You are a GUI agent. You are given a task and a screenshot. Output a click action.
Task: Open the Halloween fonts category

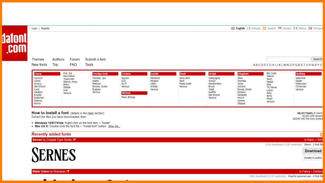(301, 84)
